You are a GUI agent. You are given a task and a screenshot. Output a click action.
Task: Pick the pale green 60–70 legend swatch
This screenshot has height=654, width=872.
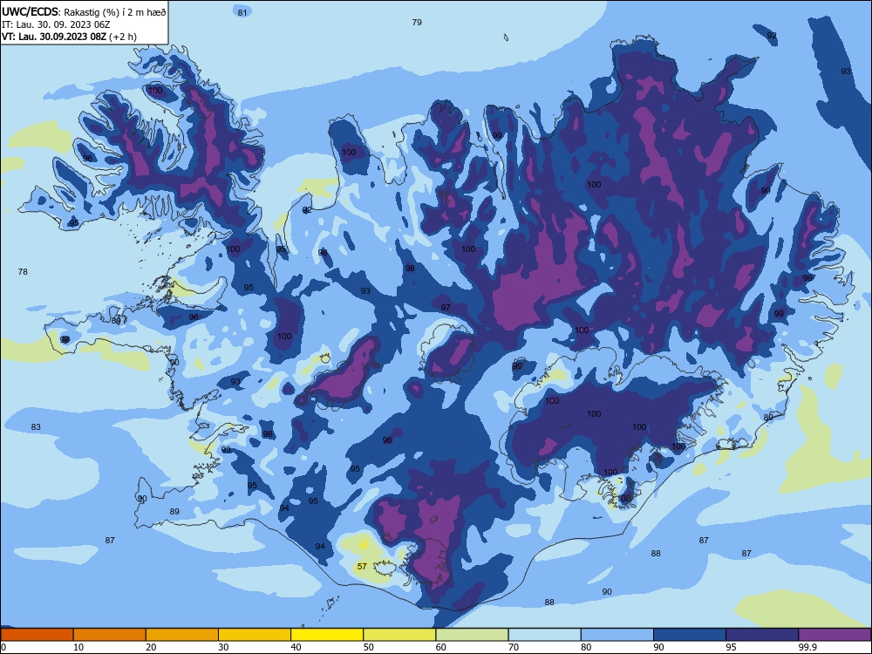(x=472, y=635)
